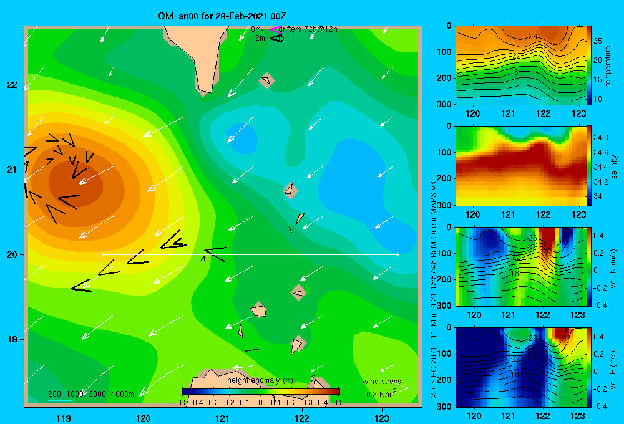Image resolution: width=624 pixels, height=424 pixels.
Task: Click latitude label '19' on main map axis
Action: point(12,339)
